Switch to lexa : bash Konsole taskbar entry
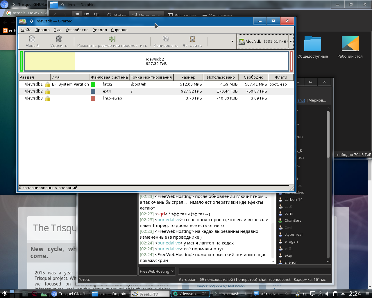 coord(231,294)
